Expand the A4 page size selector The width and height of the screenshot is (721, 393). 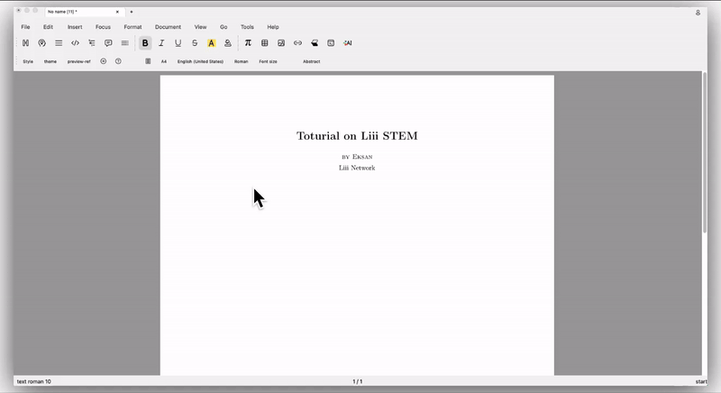click(x=164, y=61)
